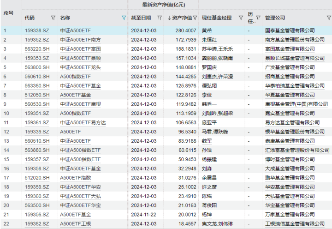Select fund name 中证A500ETF天弘
The height and width of the screenshot is (229, 332).
point(80,196)
